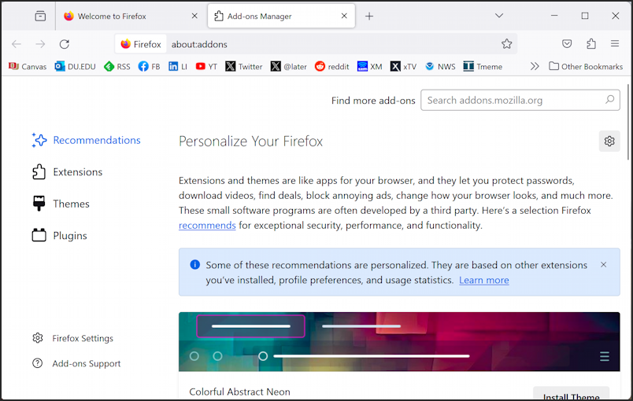Open the reddit bookmark

tap(331, 67)
